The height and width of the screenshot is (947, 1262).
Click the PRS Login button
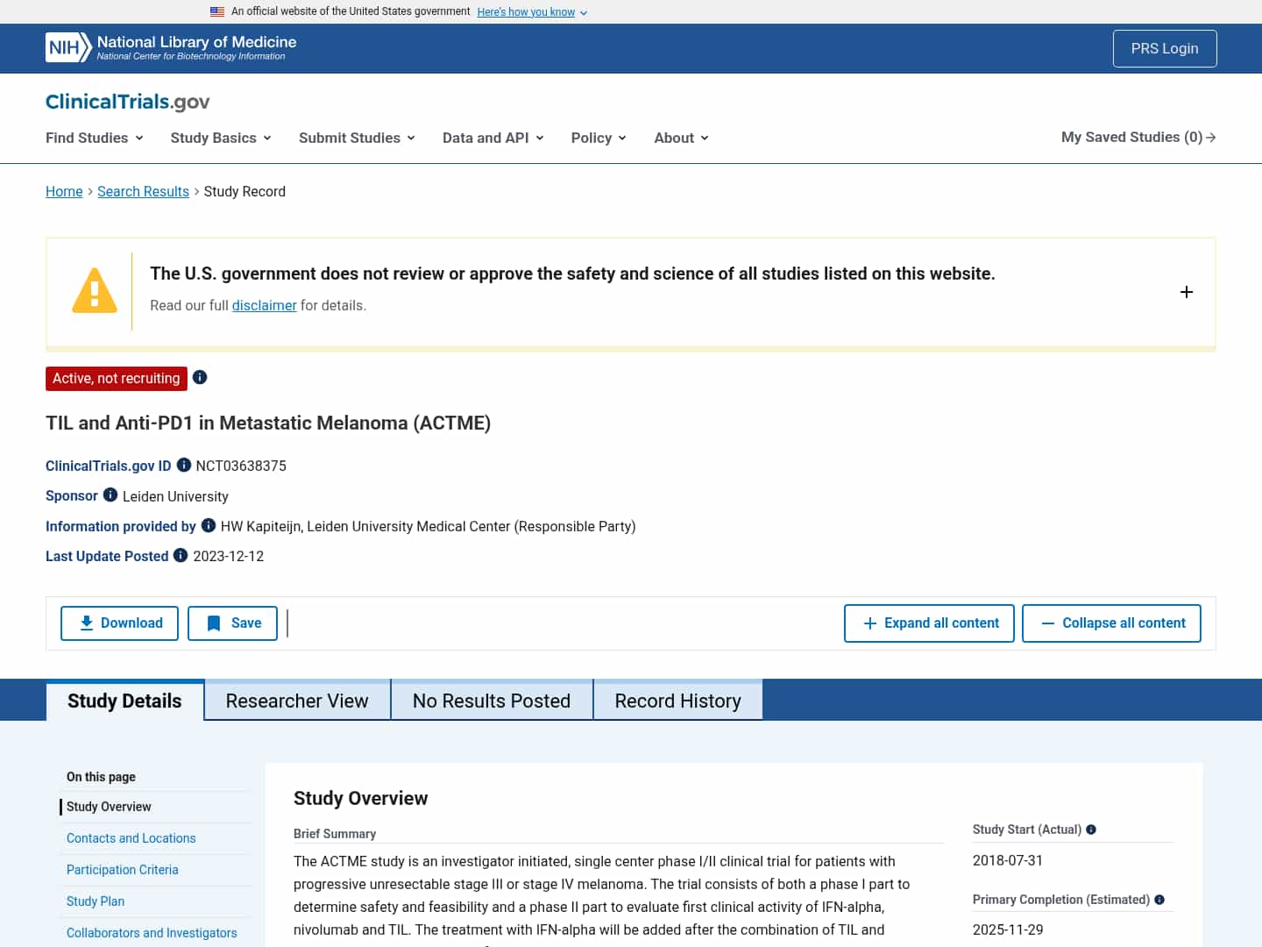pos(1164,48)
